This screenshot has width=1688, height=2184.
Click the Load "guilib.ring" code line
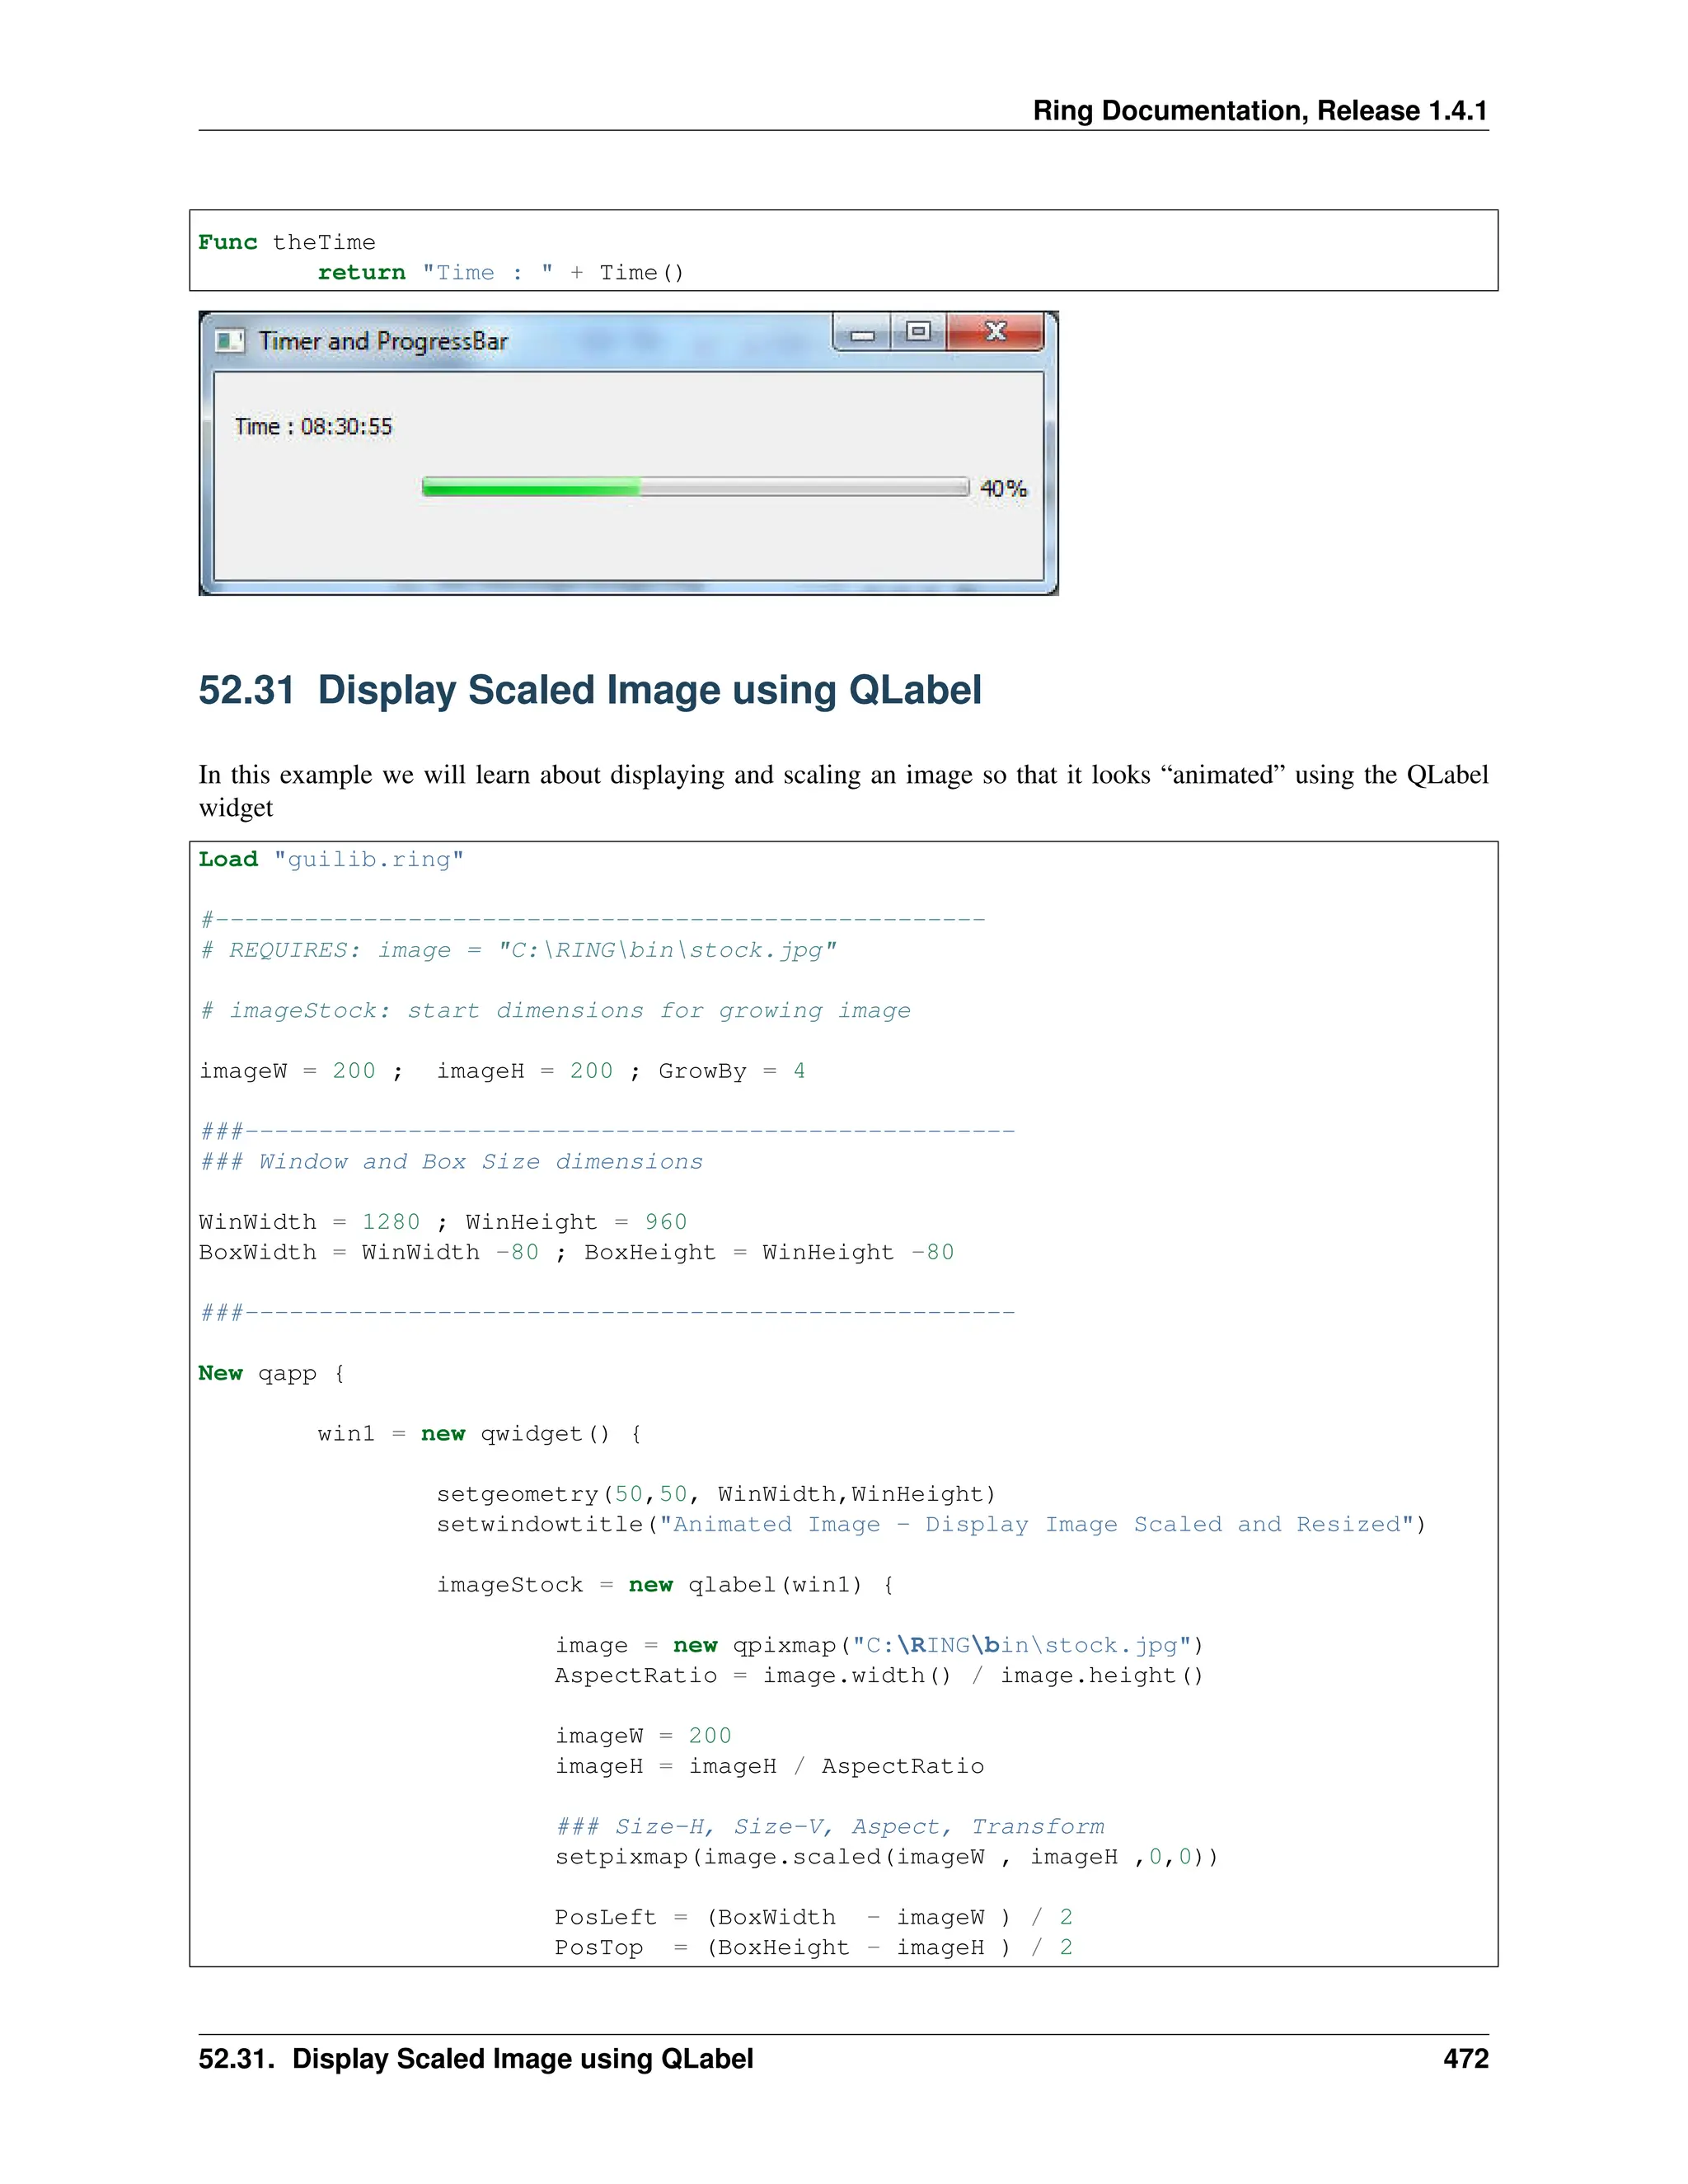click(x=330, y=859)
